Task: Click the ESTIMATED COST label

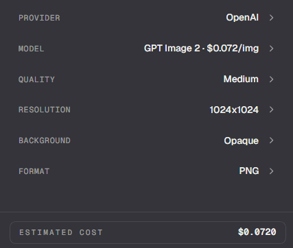Action: (61, 232)
